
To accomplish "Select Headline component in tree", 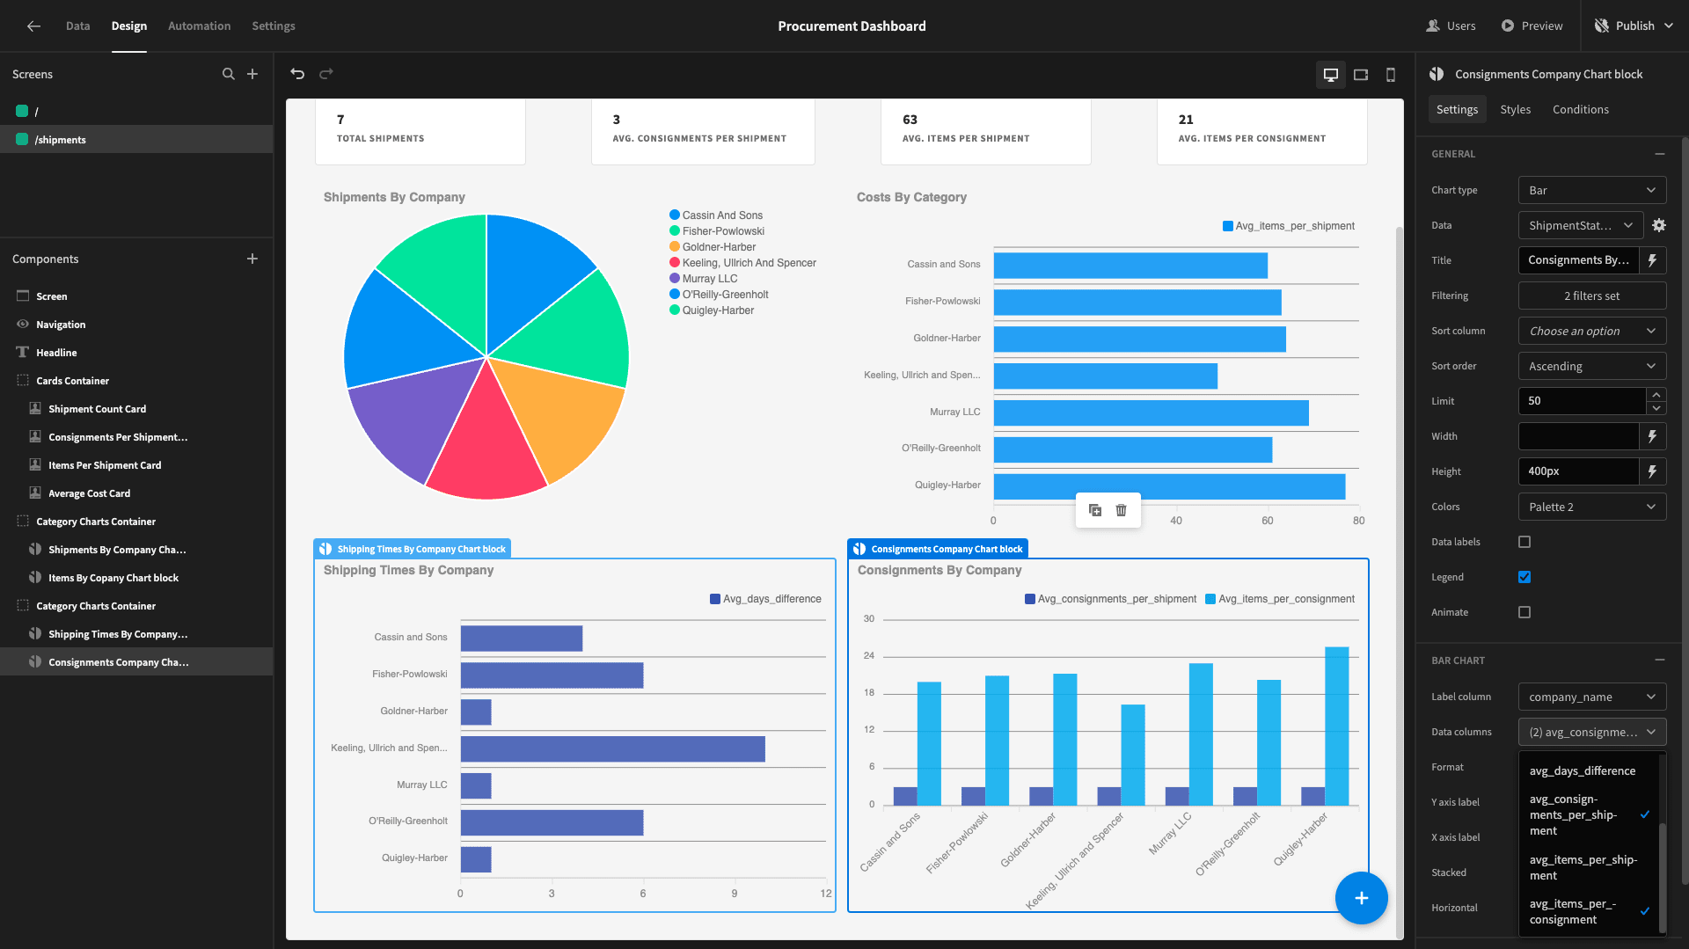I will (136, 353).
